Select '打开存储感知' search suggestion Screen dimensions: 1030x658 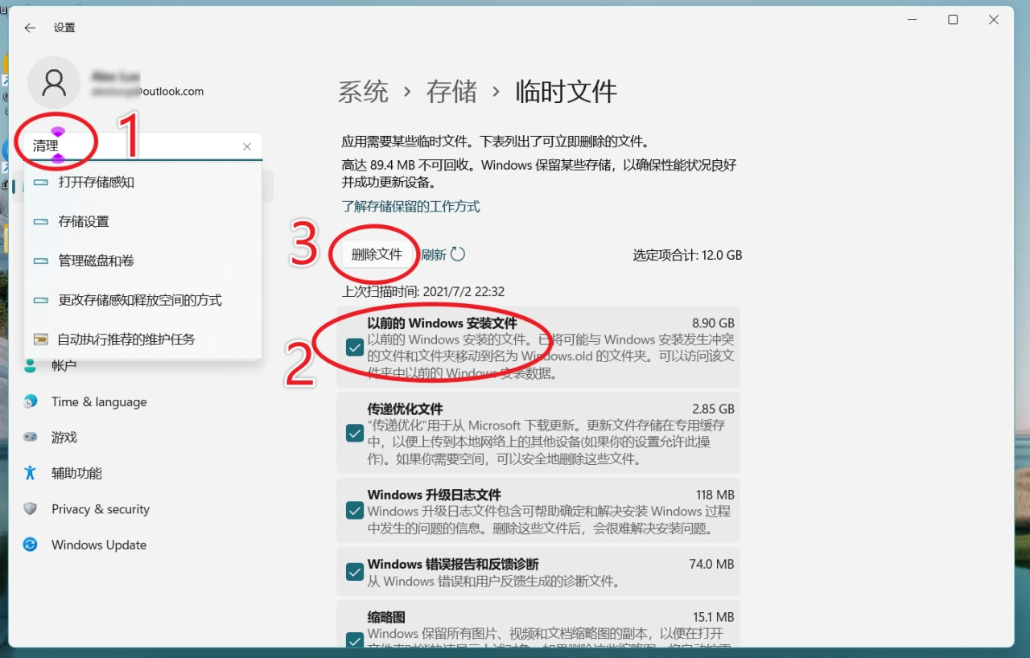[97, 182]
